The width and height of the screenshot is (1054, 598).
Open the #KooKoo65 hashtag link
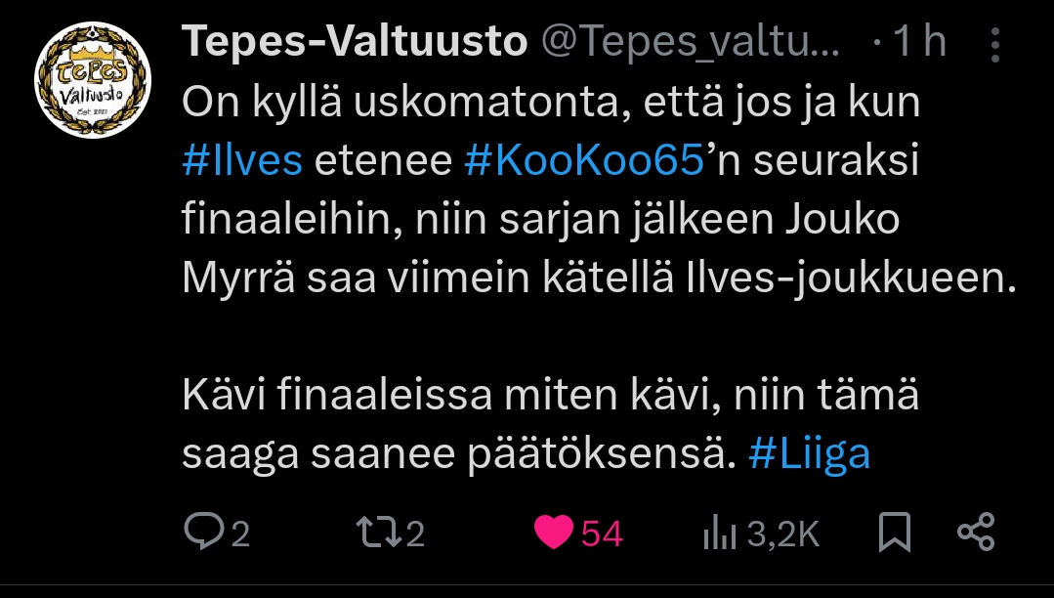(x=584, y=161)
